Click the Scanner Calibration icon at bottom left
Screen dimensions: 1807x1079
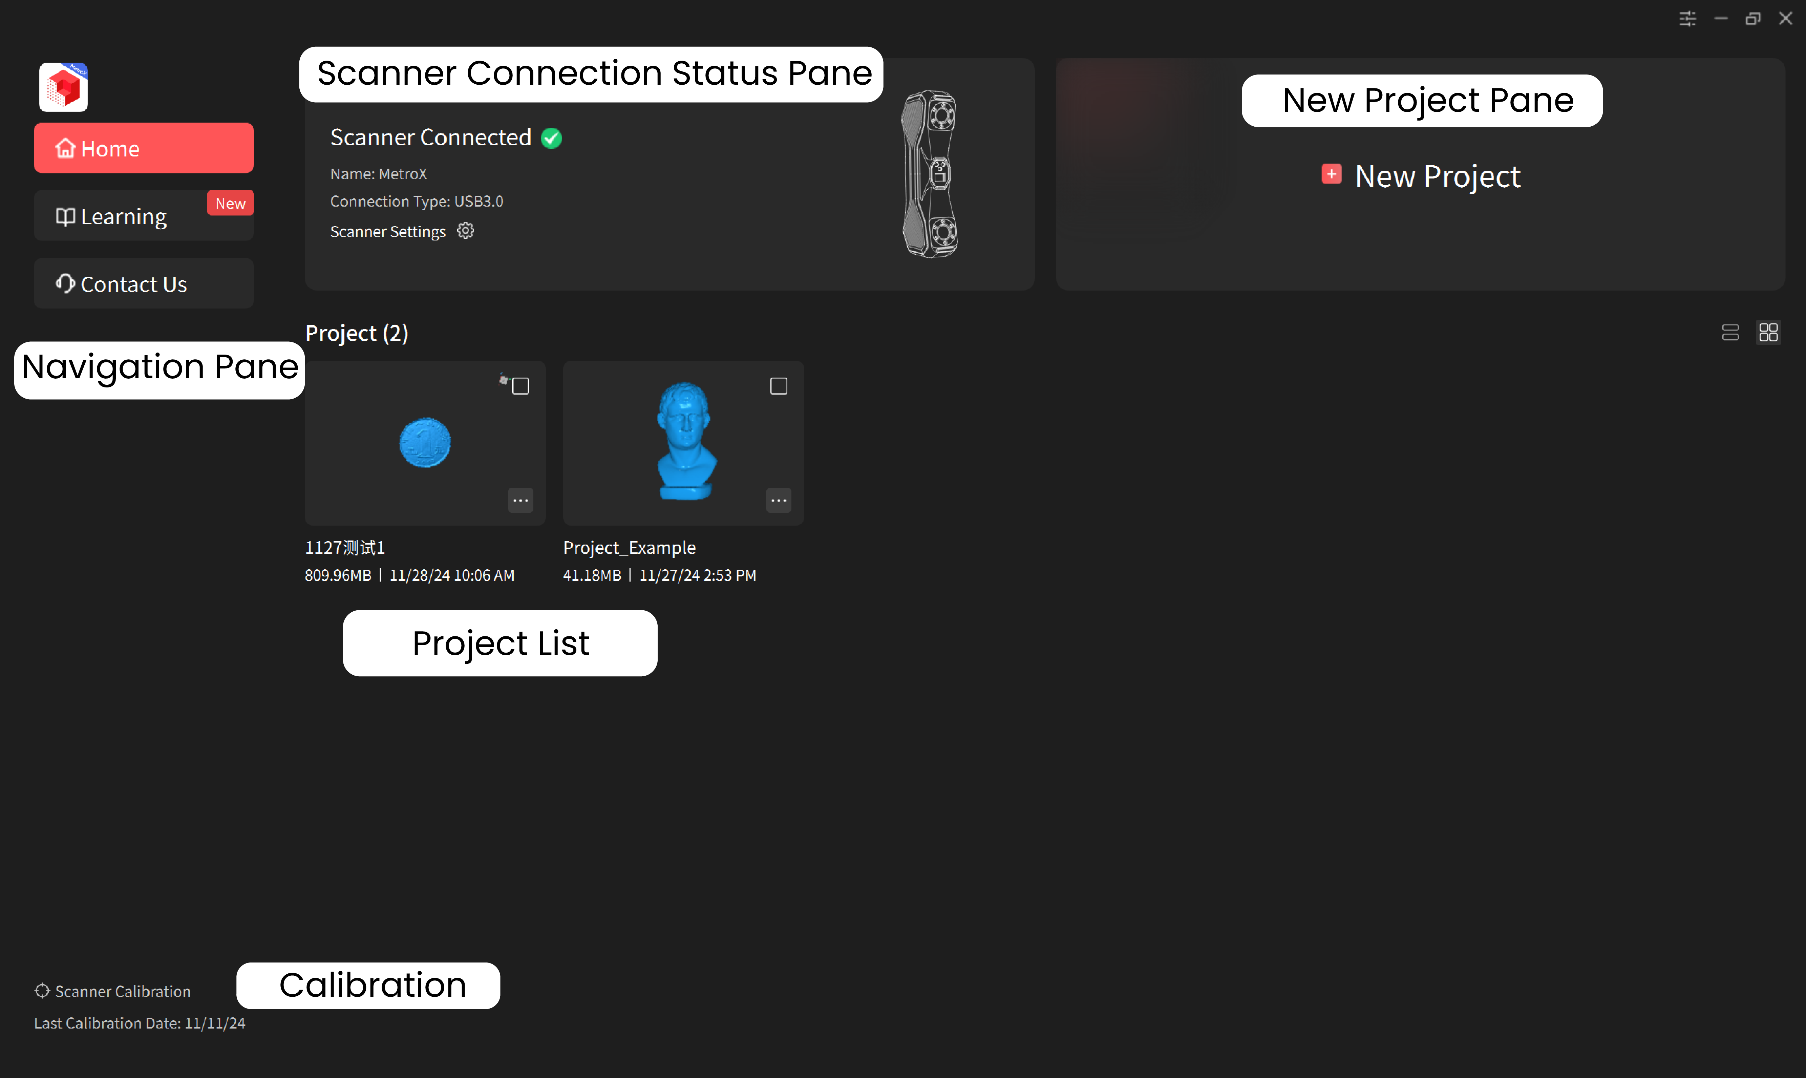[42, 990]
